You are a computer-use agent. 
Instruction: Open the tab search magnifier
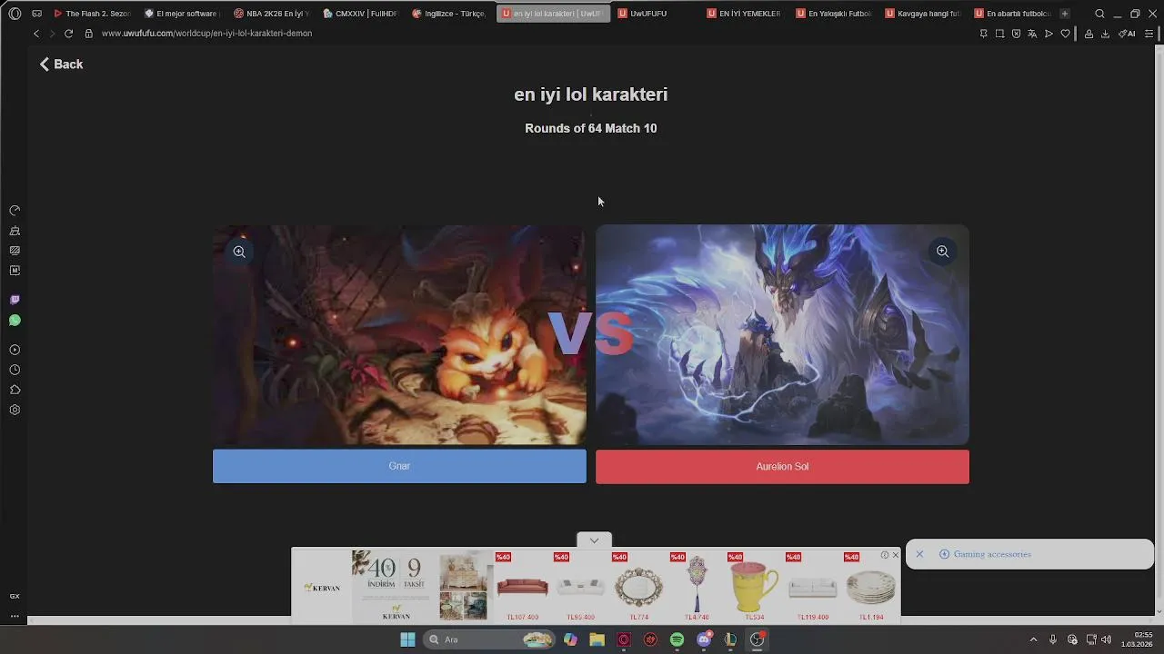pos(1099,14)
